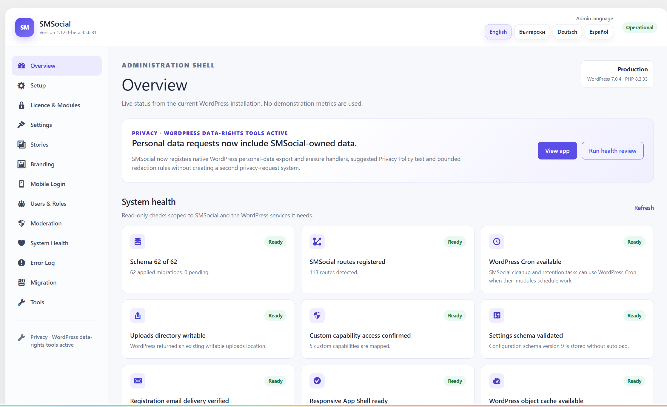Screen dimensions: 667x407
Task: Open the Tools menu item
Action: (x=57, y=302)
